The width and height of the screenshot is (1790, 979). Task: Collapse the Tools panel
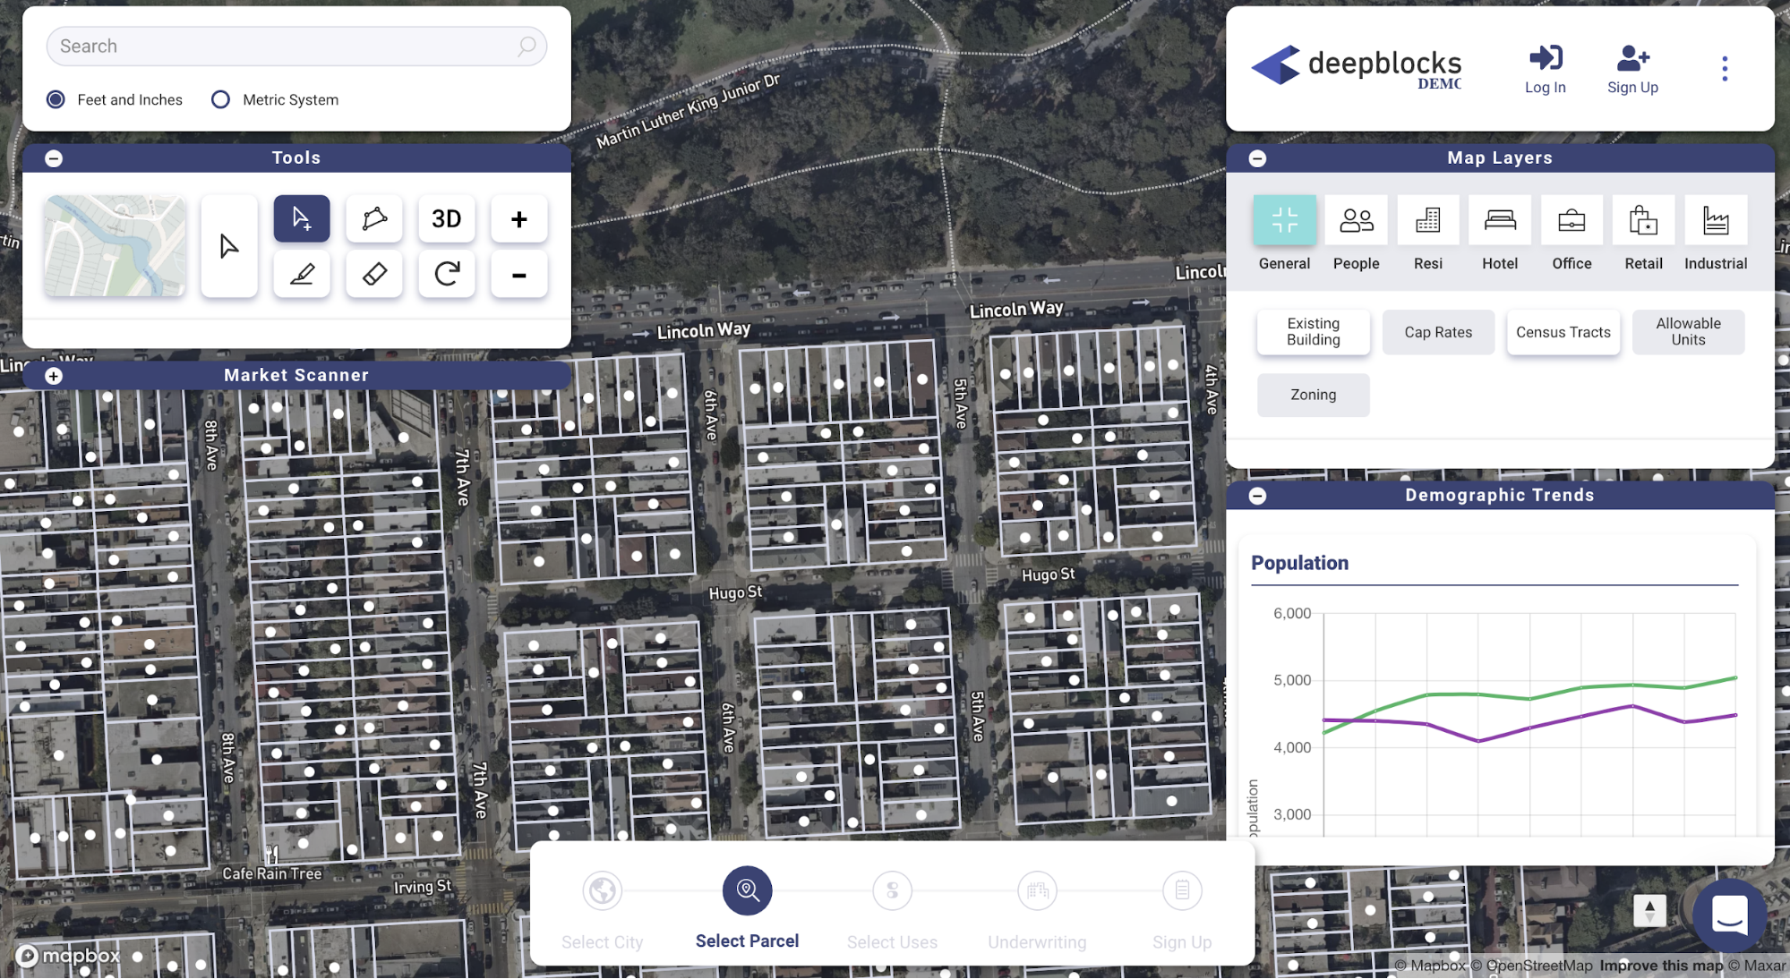coord(54,158)
